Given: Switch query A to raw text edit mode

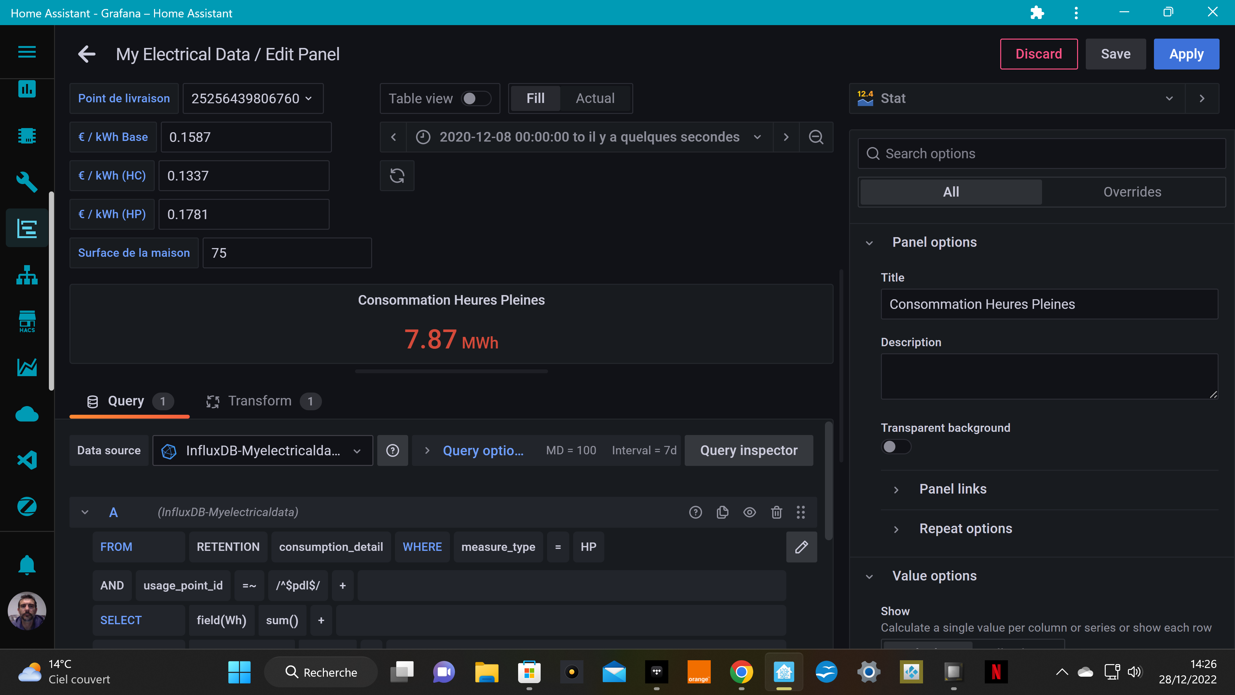Looking at the screenshot, I should [801, 547].
